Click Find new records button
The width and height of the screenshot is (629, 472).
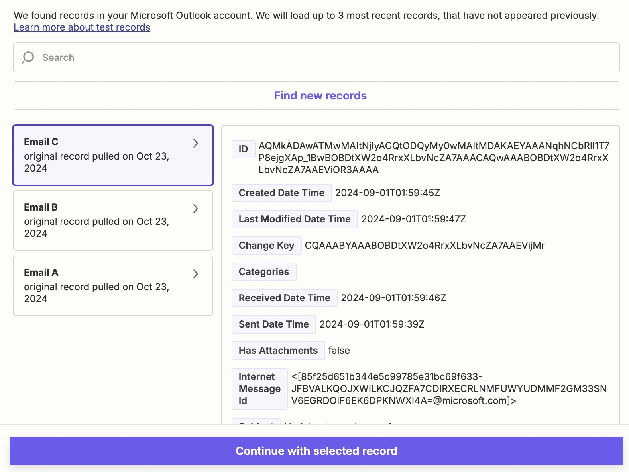click(x=316, y=96)
